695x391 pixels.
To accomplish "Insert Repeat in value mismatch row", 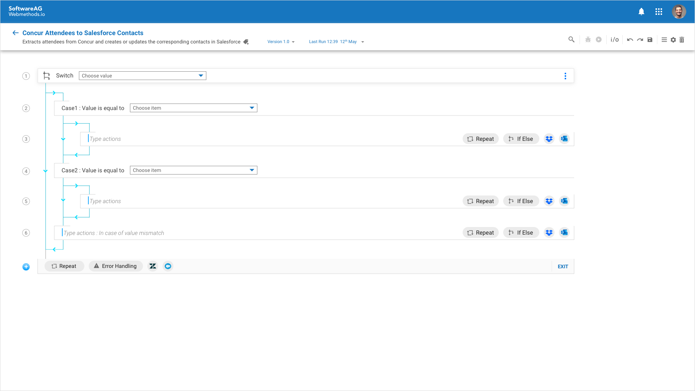I will [481, 232].
